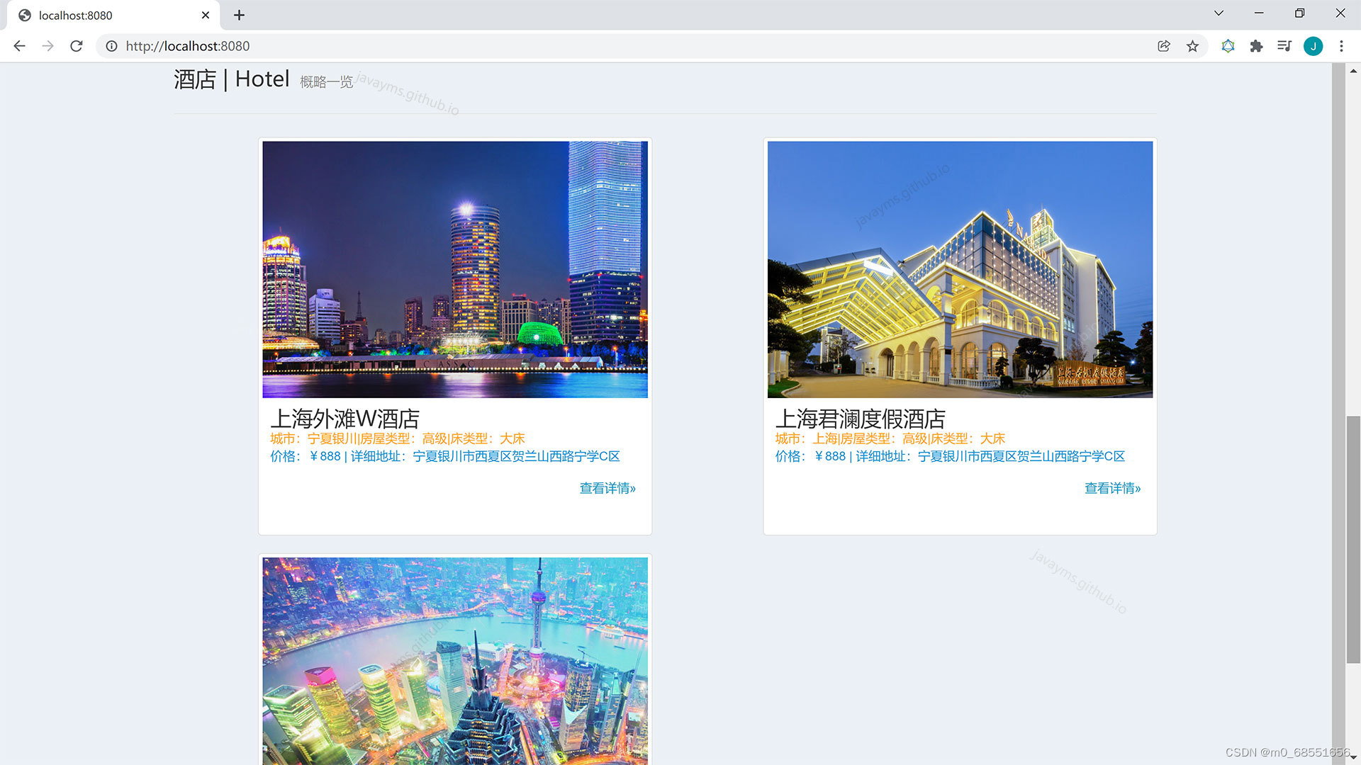Click the page vertical scrollbar thumb
The height and width of the screenshot is (765, 1361).
pos(1353,540)
